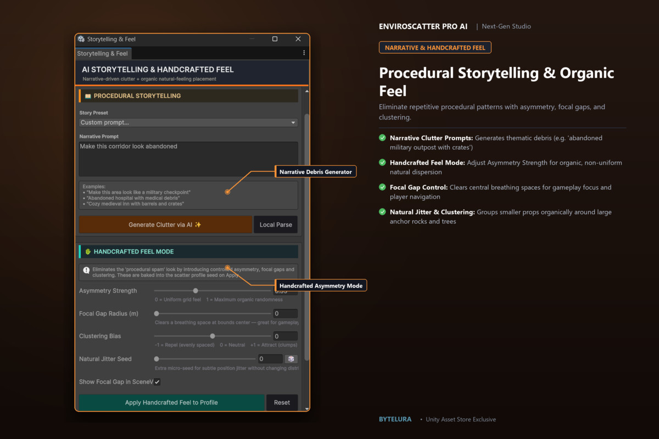Close the Storytelling & Feel window
659x439 pixels.
[298, 39]
